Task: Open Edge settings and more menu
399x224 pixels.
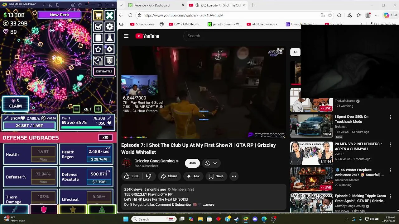Action: (x=377, y=15)
